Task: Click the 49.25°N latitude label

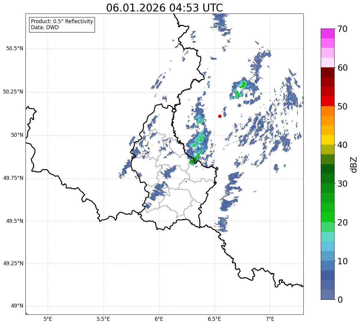Action: point(13,264)
